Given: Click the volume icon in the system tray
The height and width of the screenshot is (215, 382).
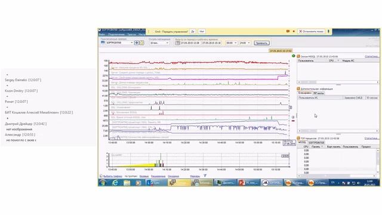Looking at the screenshot, I should (x=358, y=183).
